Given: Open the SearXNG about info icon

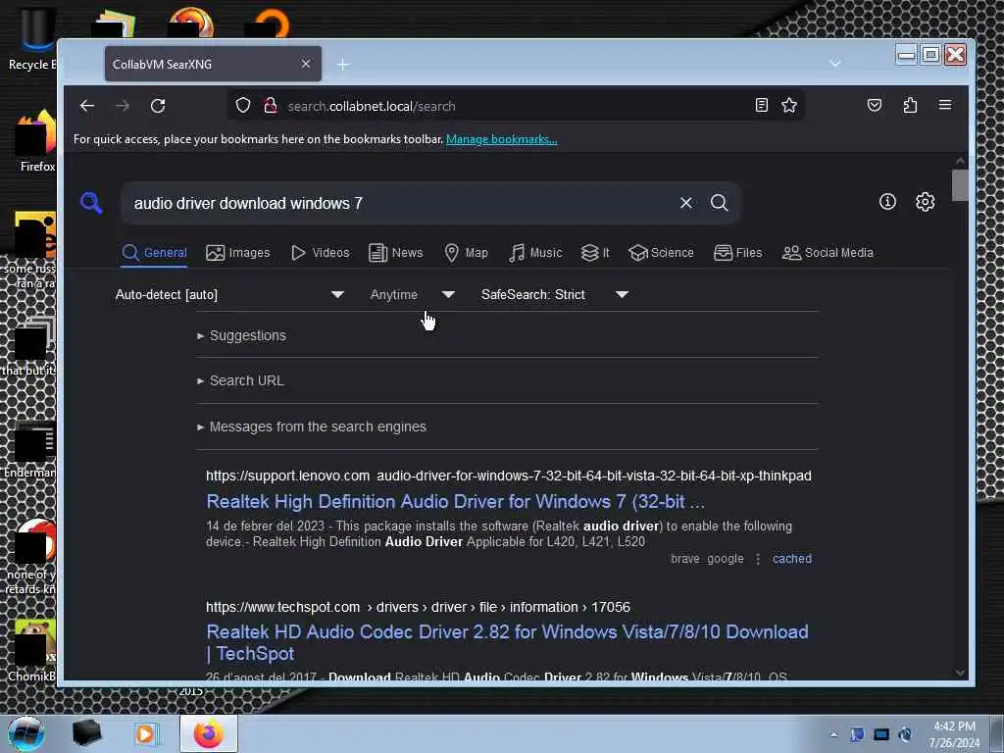Looking at the screenshot, I should (x=887, y=202).
